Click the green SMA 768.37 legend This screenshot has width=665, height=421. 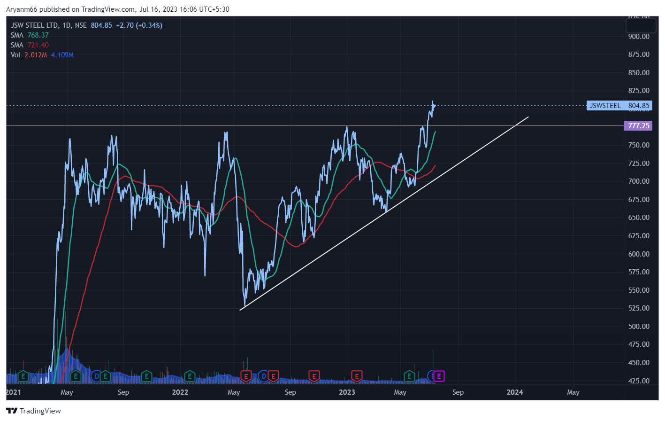click(30, 35)
